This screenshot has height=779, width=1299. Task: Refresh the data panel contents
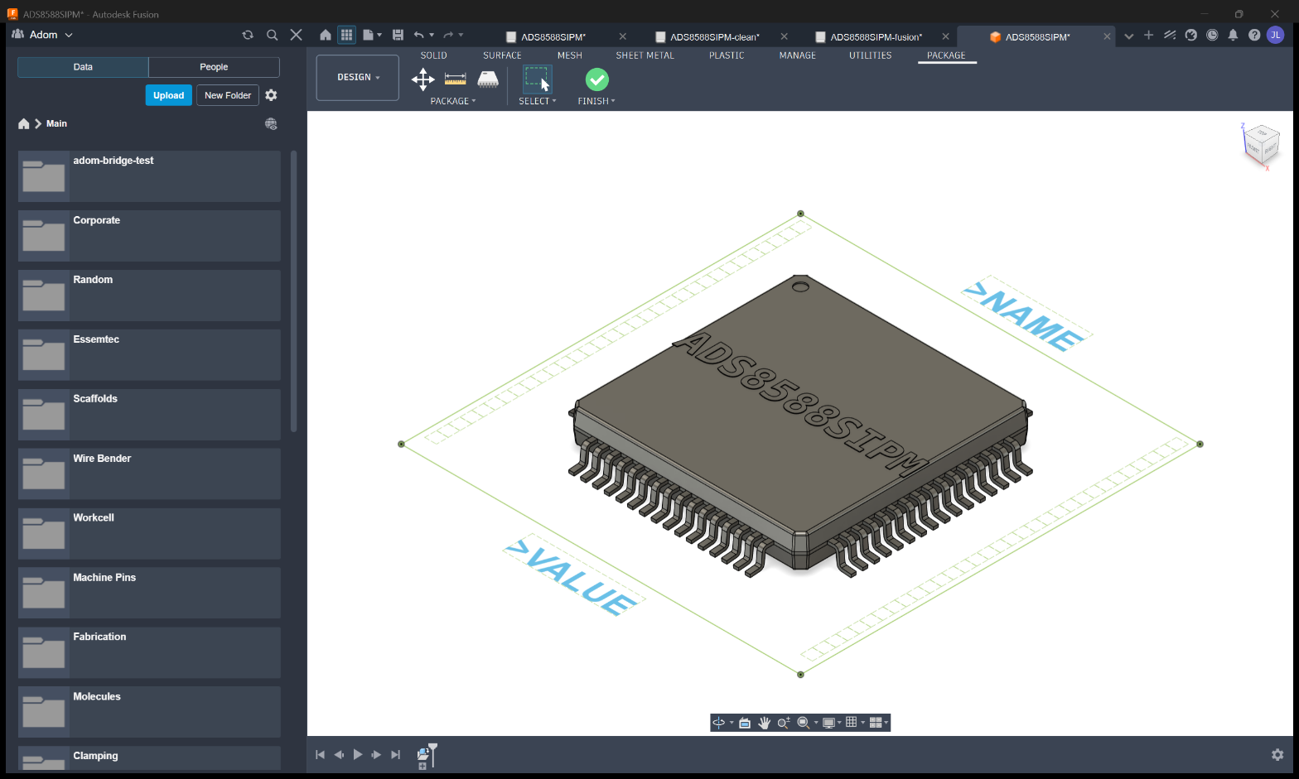[x=247, y=35]
